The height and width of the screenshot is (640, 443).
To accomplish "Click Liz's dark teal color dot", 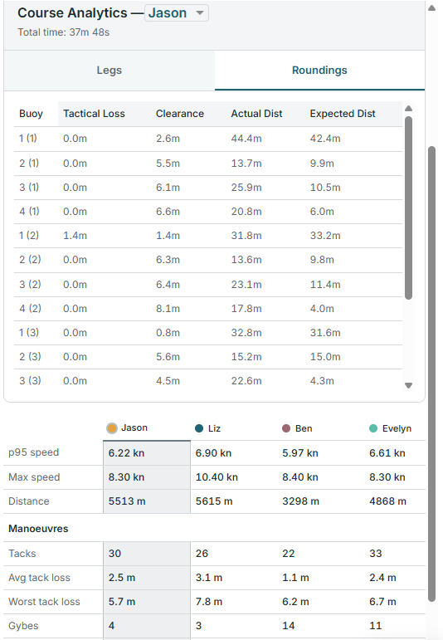I will (x=199, y=428).
